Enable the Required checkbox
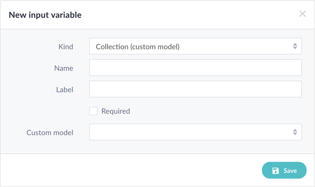315x187 pixels. (94, 111)
